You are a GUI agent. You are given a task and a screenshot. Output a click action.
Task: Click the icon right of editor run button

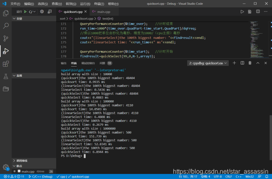[x=250, y=12]
